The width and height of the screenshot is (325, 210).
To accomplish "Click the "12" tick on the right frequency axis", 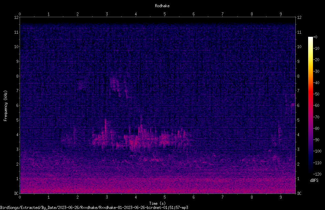I will click(x=299, y=18).
